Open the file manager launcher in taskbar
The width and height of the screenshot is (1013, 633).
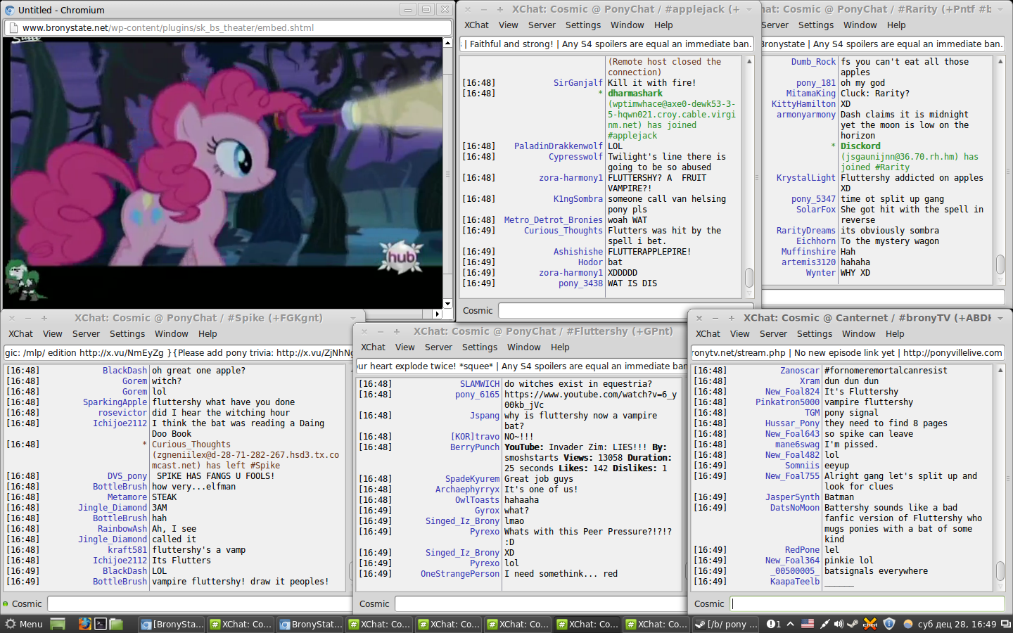(117, 624)
